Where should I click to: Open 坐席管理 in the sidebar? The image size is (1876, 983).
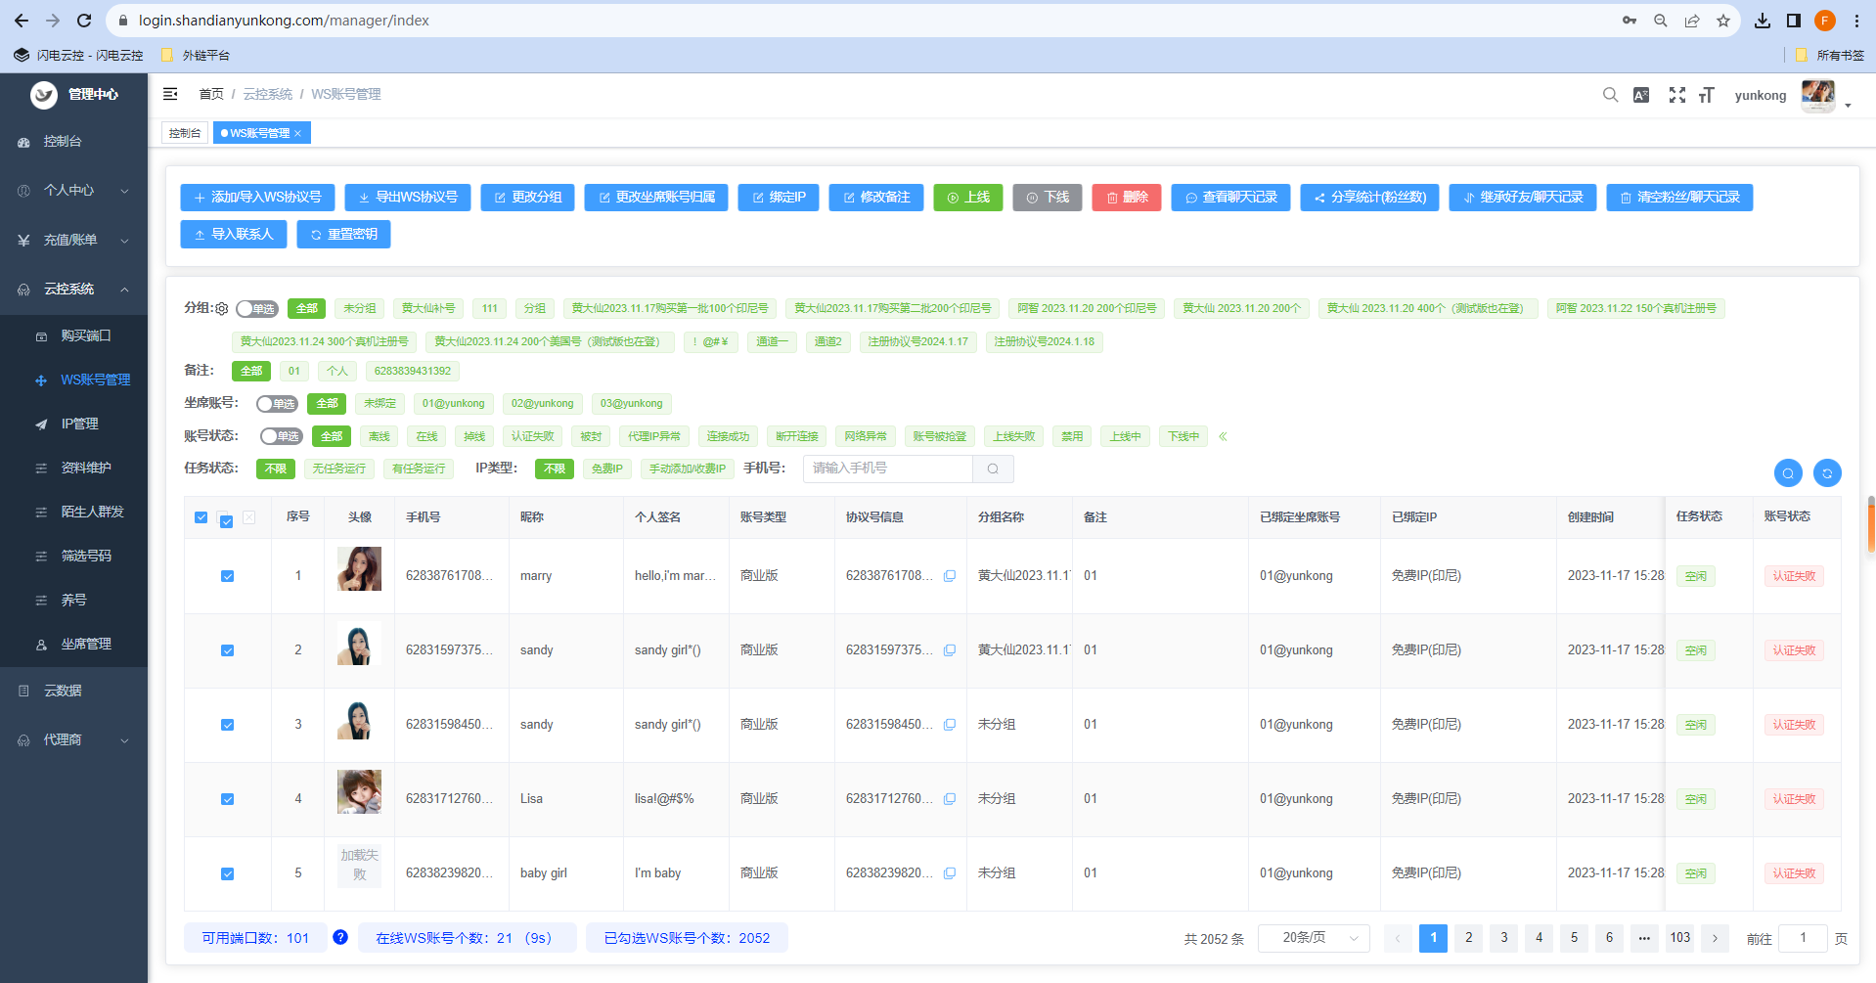coord(73,644)
